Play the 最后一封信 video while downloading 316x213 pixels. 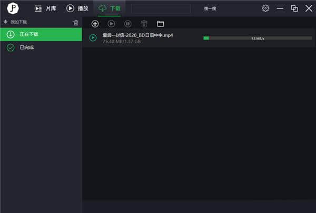[x=93, y=37]
